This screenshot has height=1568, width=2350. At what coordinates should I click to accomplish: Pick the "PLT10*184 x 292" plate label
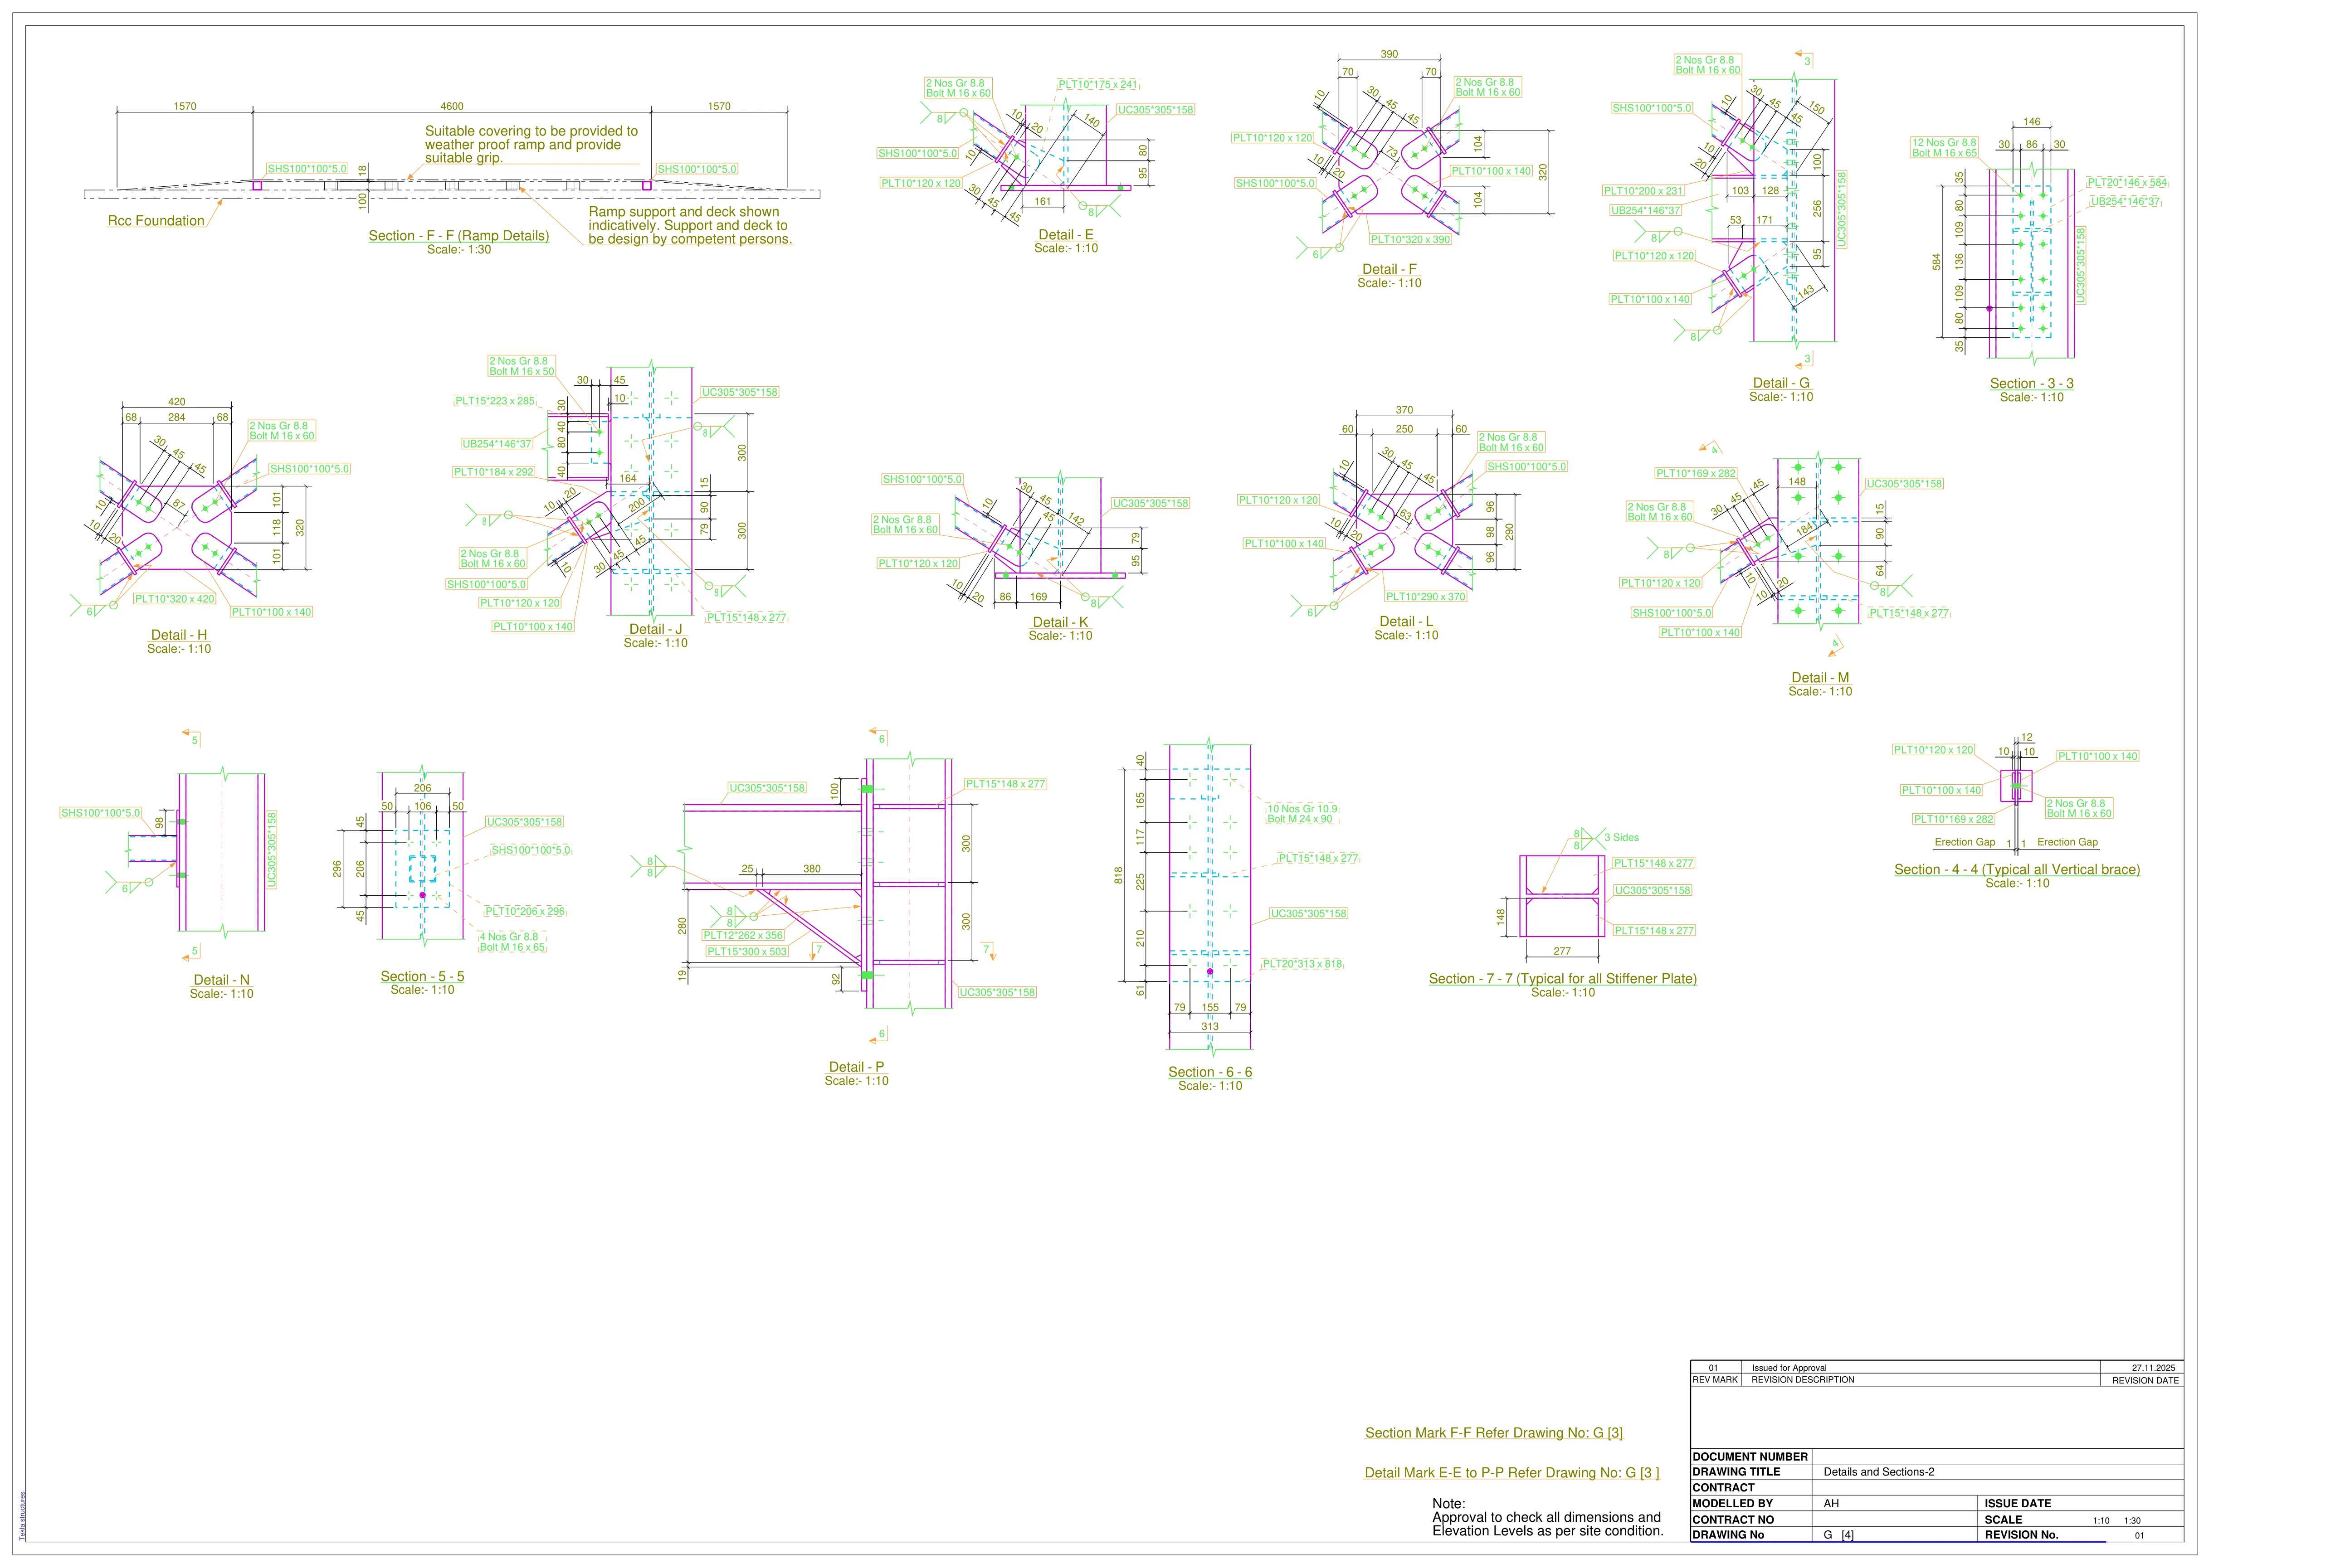click(493, 472)
